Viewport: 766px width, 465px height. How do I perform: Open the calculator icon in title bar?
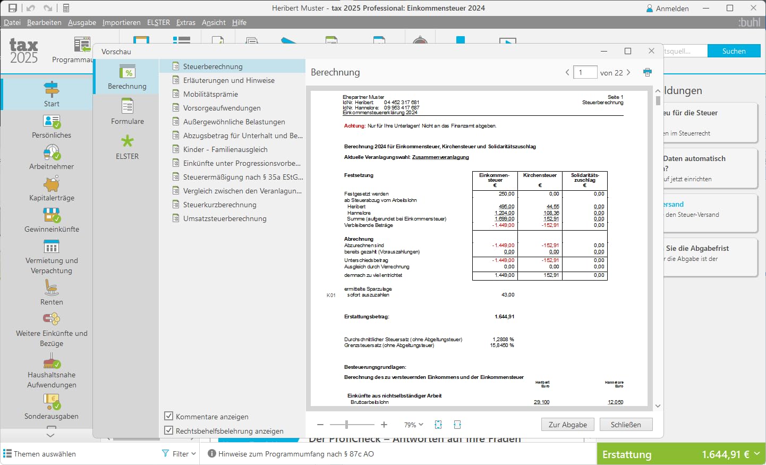[x=66, y=8]
